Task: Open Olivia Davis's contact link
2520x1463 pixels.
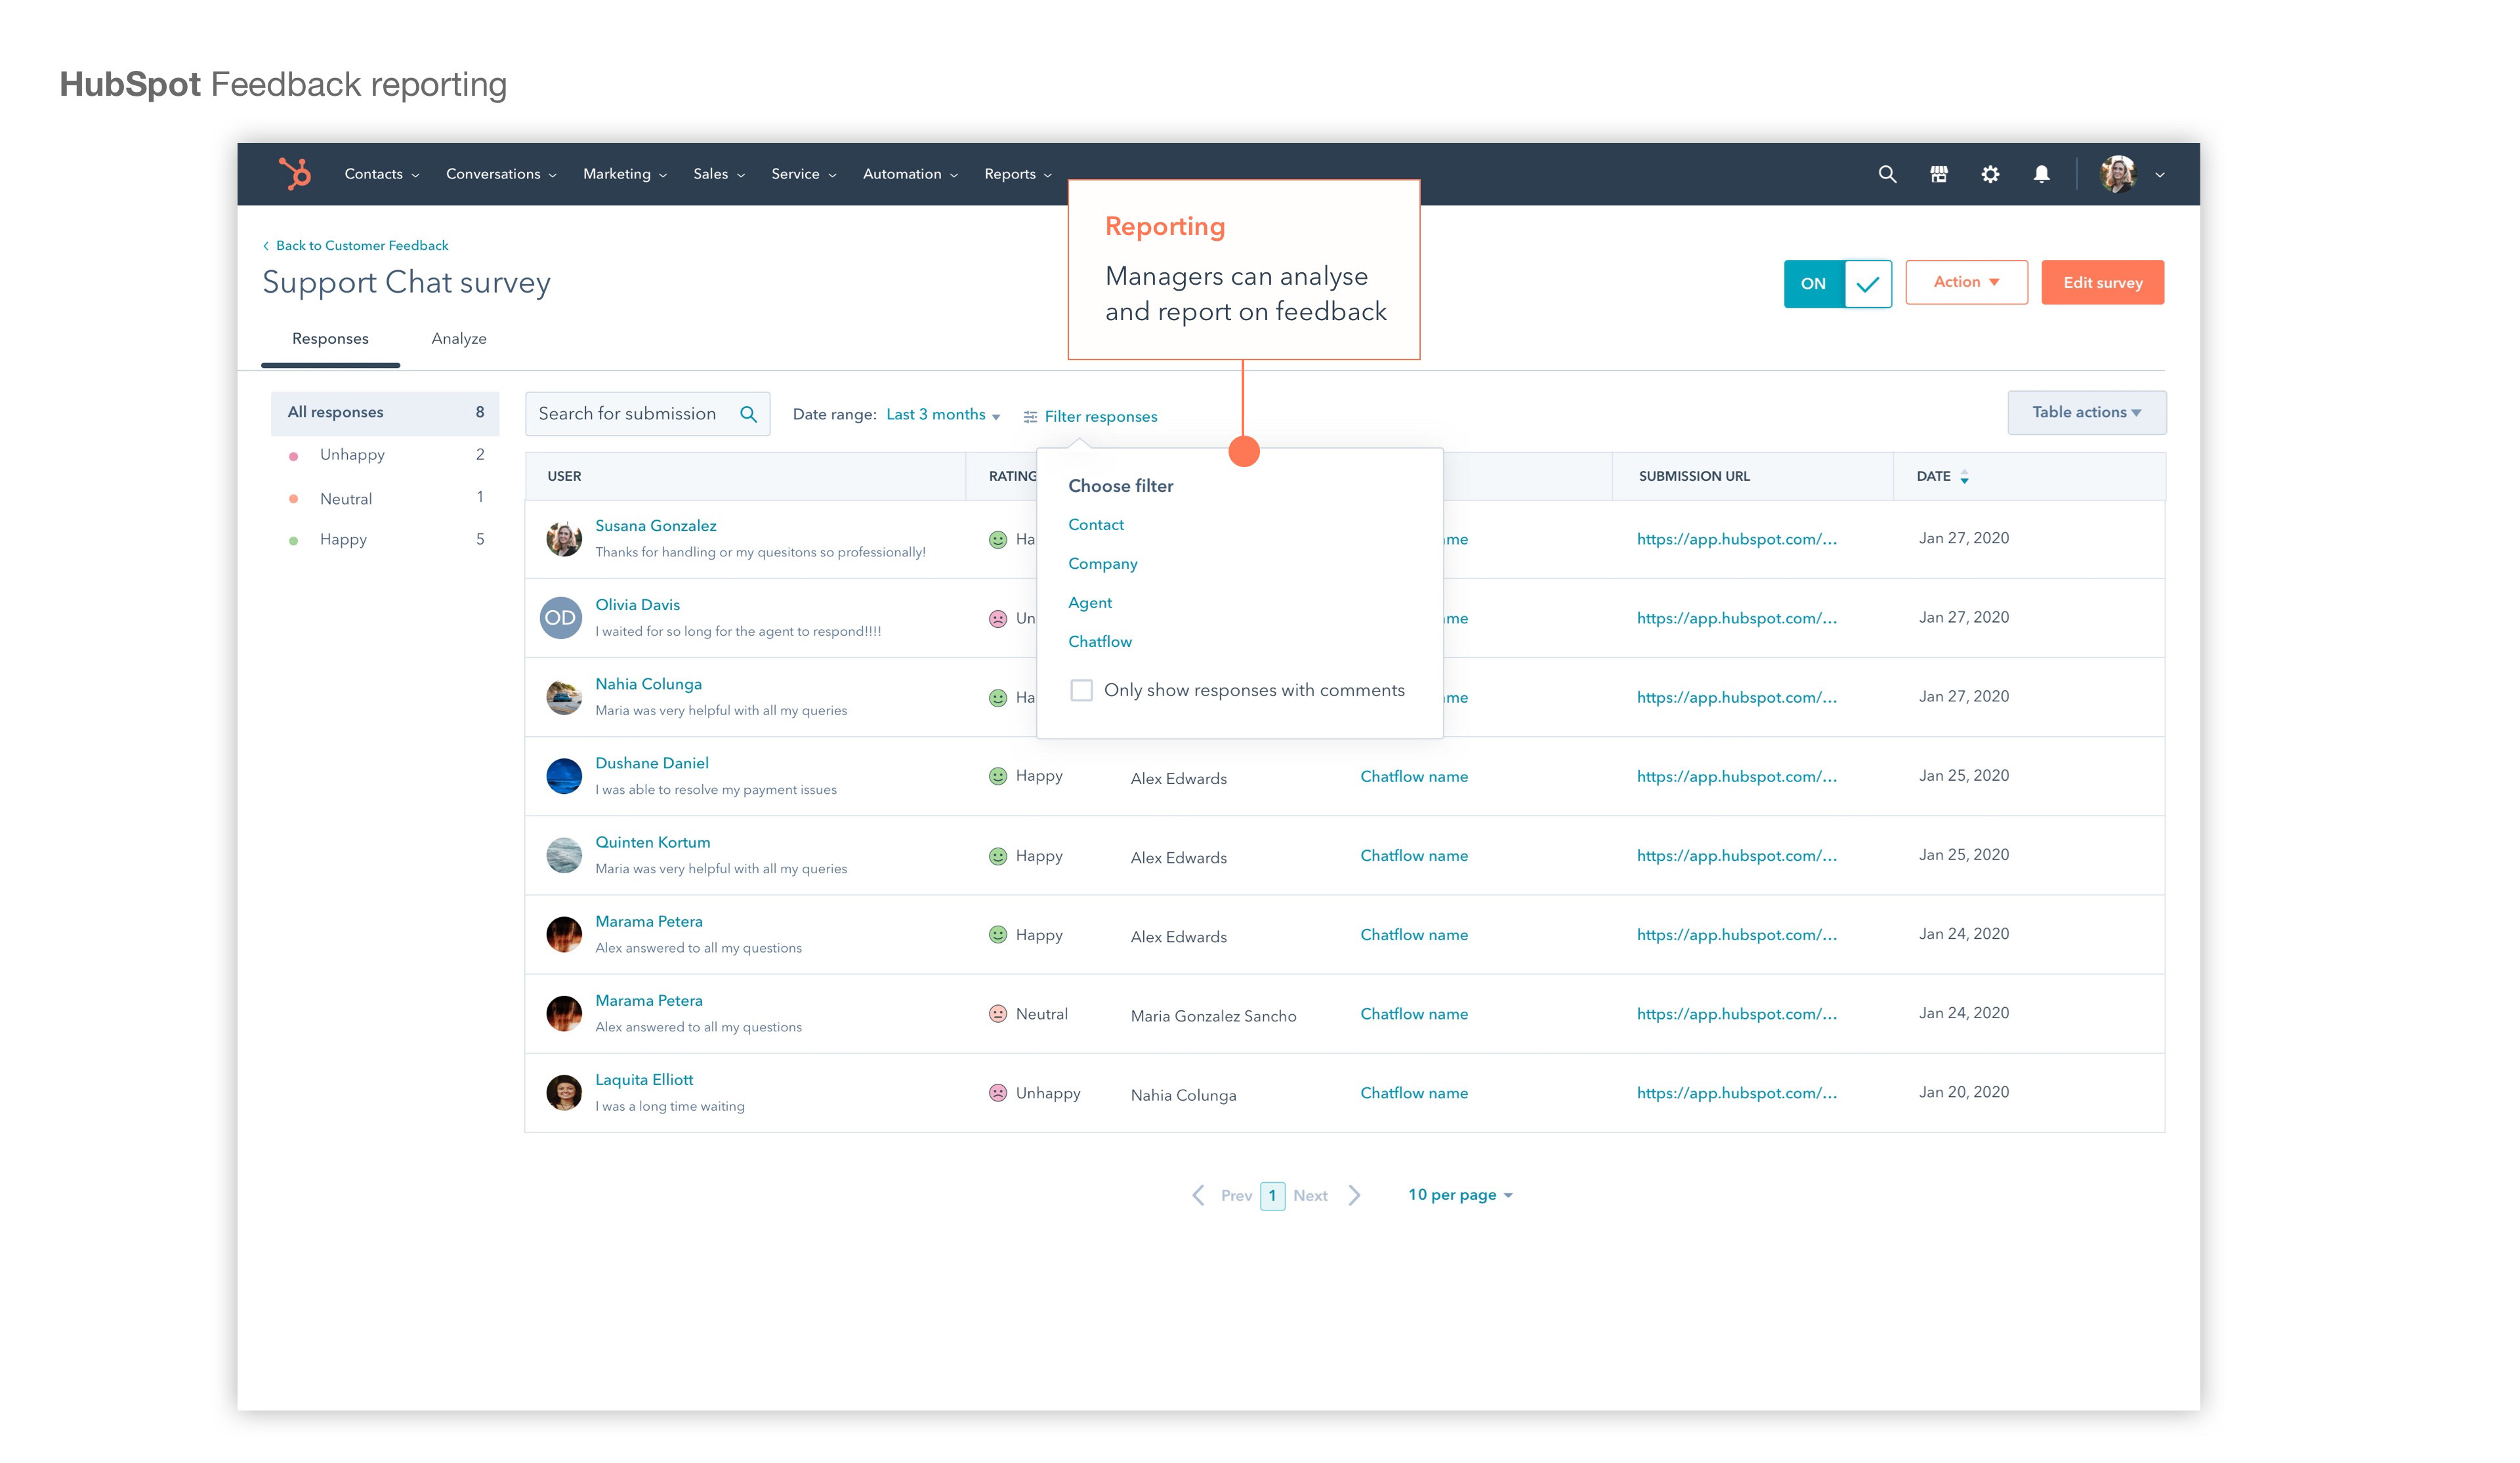Action: (637, 605)
